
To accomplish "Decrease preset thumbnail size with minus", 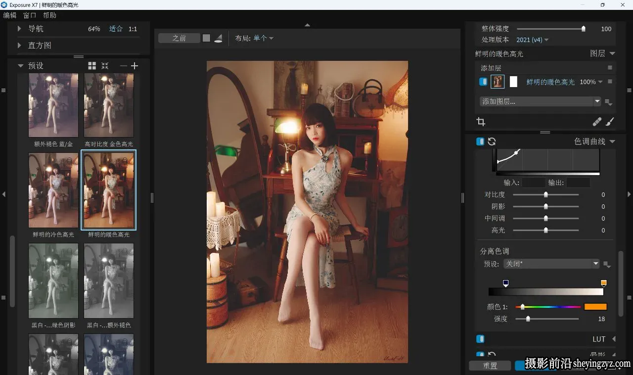I will click(124, 66).
